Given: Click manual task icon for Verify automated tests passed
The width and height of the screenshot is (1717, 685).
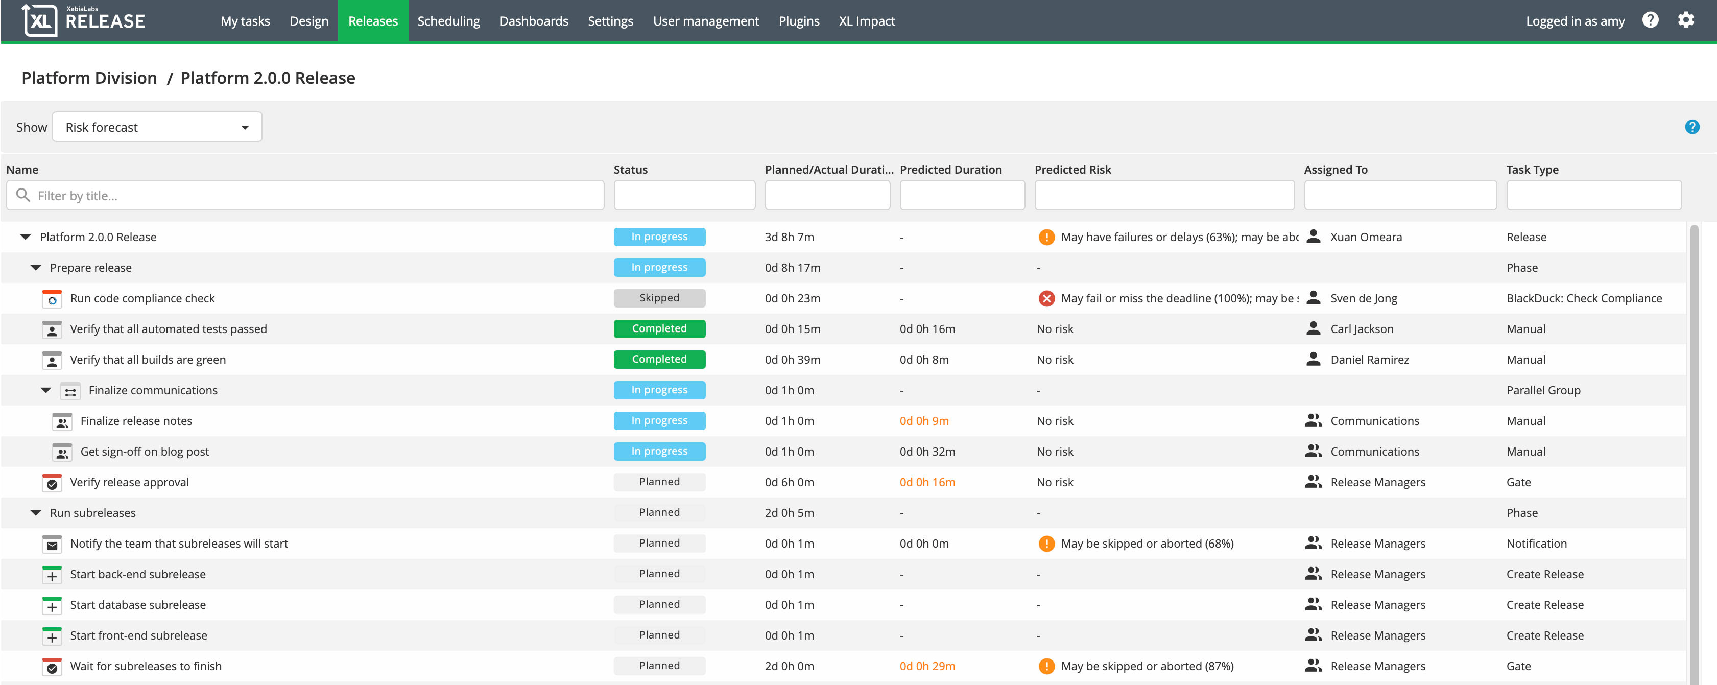Looking at the screenshot, I should [52, 329].
